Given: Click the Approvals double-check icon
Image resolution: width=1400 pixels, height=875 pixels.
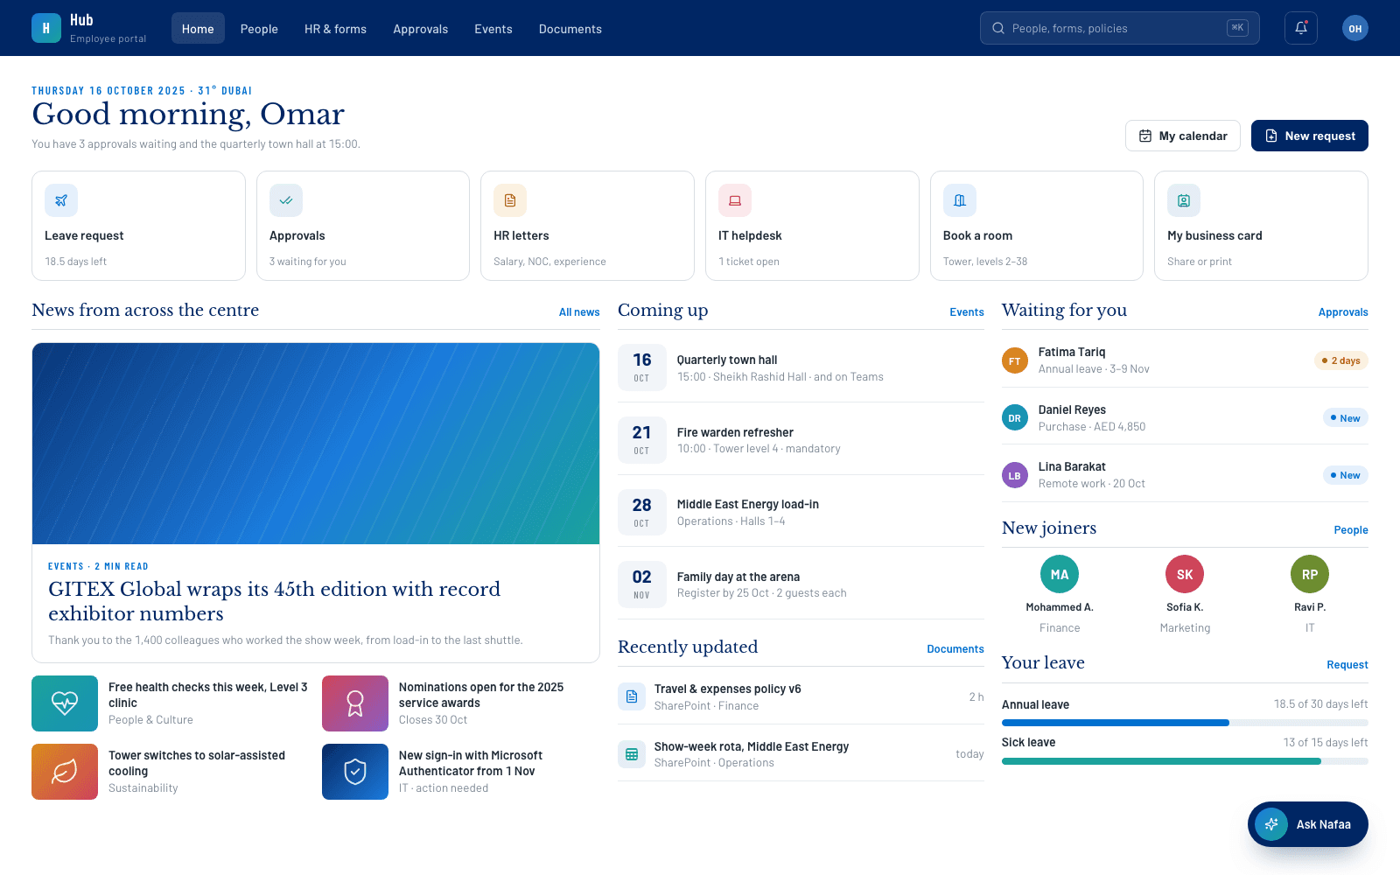Looking at the screenshot, I should pyautogui.click(x=286, y=200).
